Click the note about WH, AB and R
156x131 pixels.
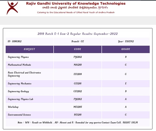[78, 123]
